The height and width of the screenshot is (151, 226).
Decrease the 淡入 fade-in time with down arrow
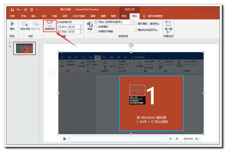[x=81, y=28]
